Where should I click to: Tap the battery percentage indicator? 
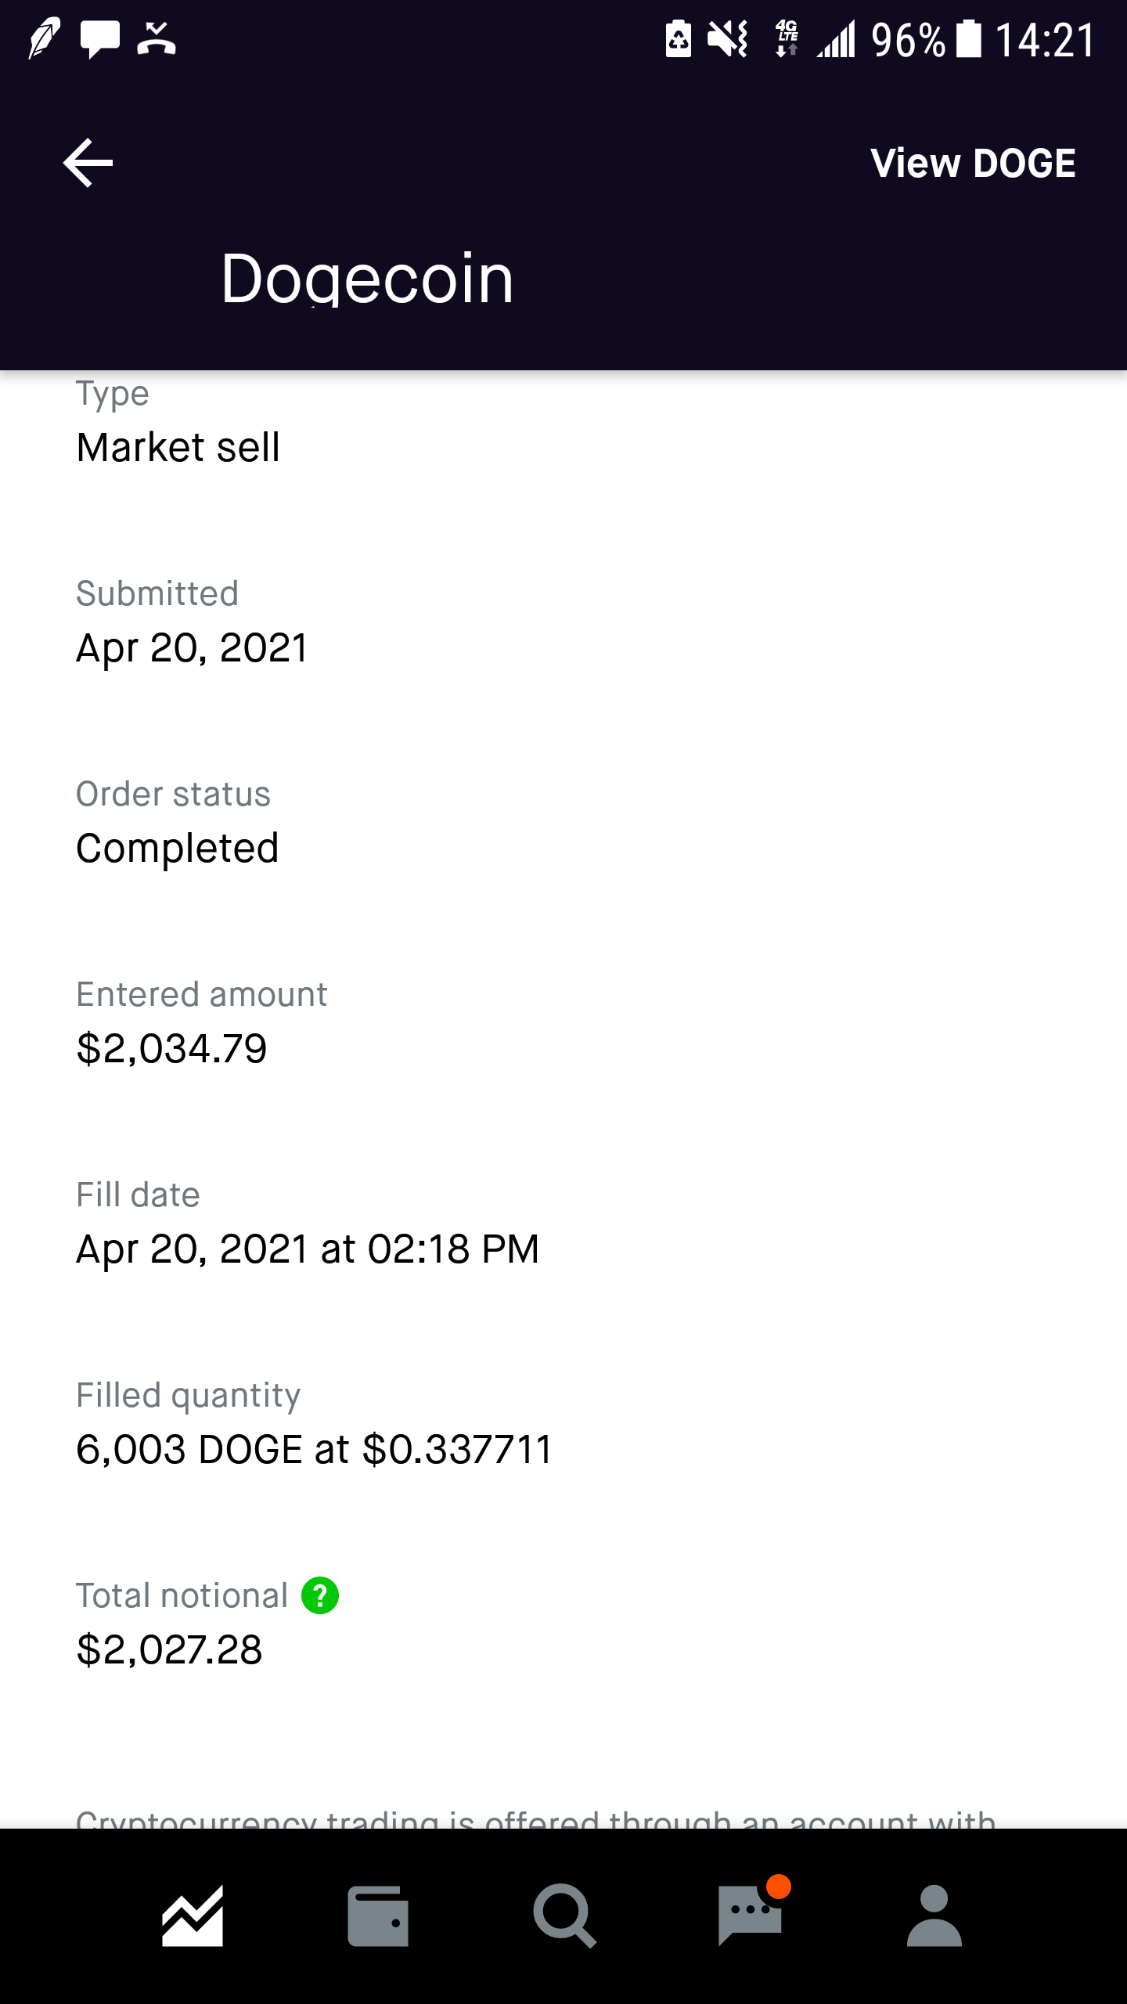coord(908,40)
